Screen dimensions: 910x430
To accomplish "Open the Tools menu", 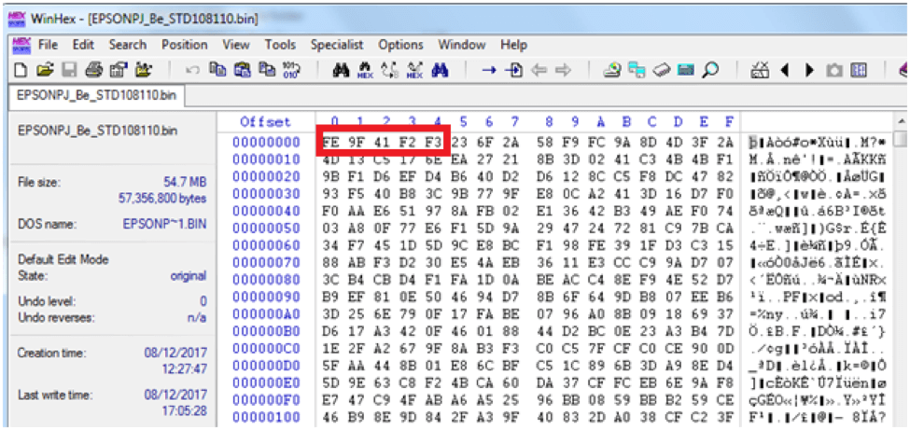I will (x=280, y=45).
